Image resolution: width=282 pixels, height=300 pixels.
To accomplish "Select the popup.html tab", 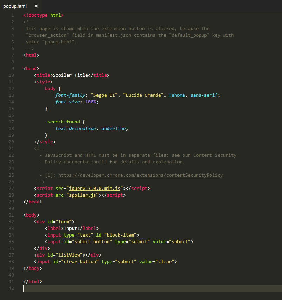I will 16,6.
